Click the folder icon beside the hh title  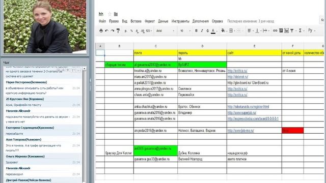pyautogui.click(x=116, y=14)
